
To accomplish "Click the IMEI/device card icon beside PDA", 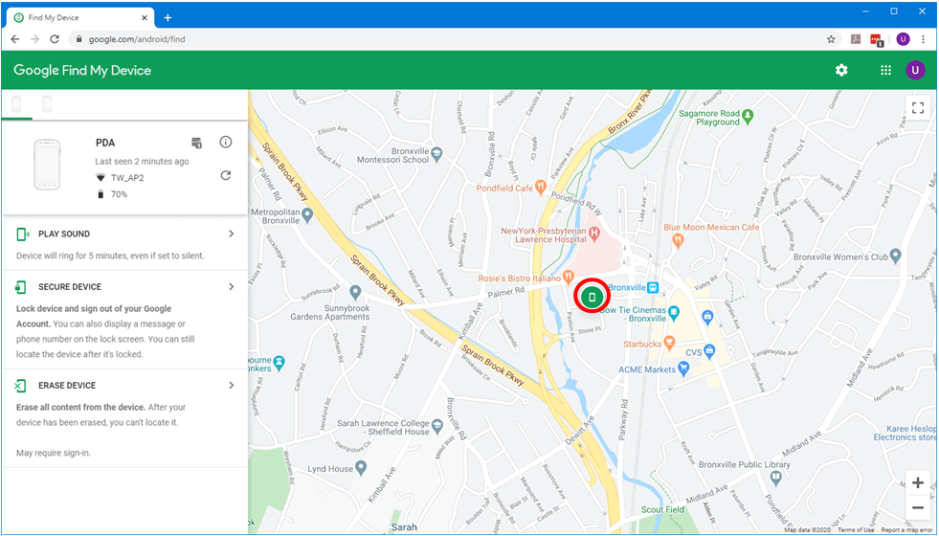I will 196,143.
